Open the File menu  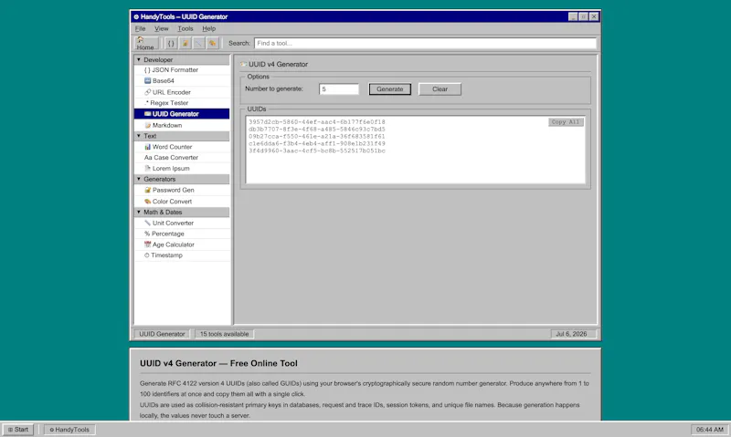pyautogui.click(x=140, y=28)
